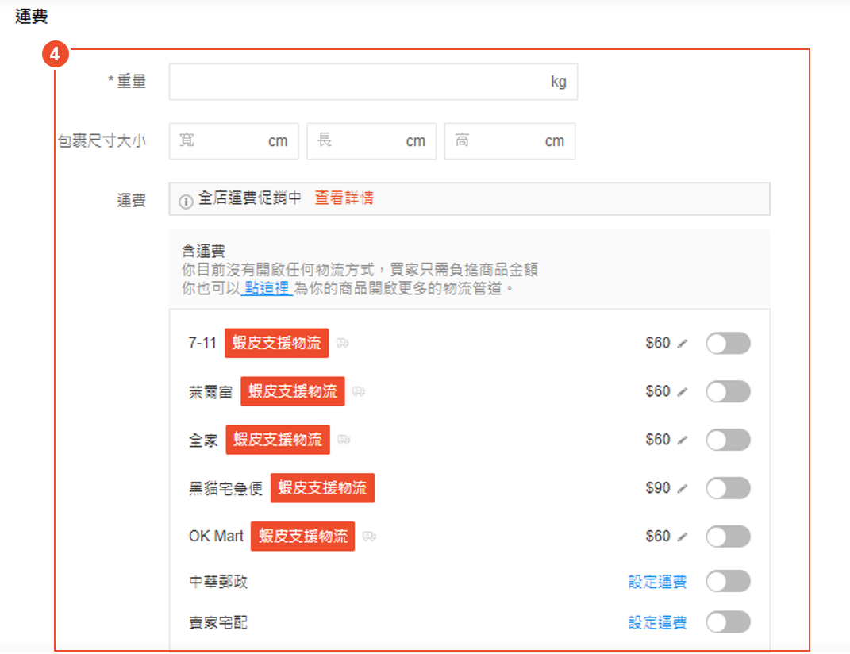Open 查看詳情 promotion details link
850x654 pixels.
tap(344, 198)
